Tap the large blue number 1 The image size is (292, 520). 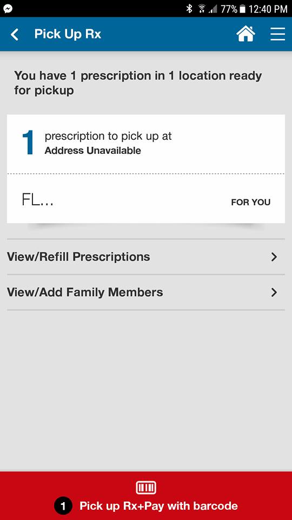tap(29, 142)
